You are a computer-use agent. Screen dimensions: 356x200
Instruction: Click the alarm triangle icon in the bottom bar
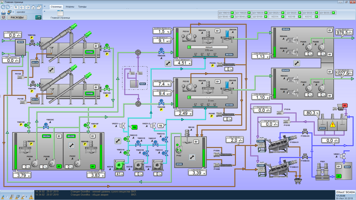click(31, 197)
